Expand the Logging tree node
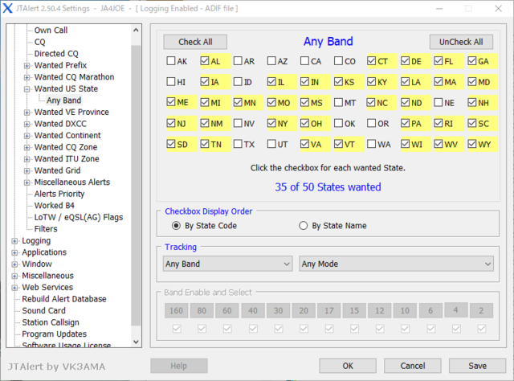514x381 pixels. pyautogui.click(x=14, y=241)
